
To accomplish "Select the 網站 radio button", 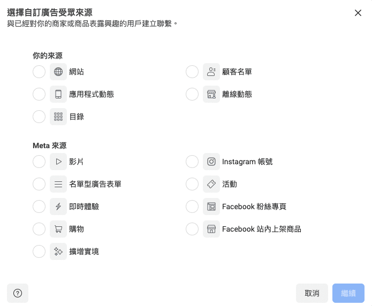I will [39, 72].
